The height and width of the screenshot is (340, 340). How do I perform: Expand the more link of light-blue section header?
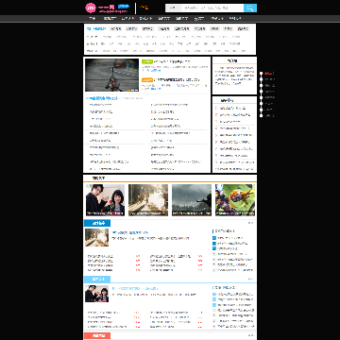click(x=250, y=279)
